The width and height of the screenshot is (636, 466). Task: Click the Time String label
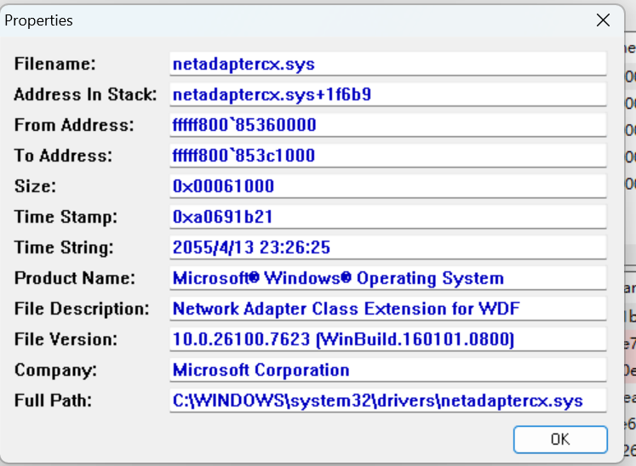64,247
